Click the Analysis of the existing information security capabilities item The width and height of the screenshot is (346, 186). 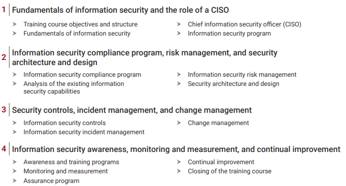tap(74, 87)
